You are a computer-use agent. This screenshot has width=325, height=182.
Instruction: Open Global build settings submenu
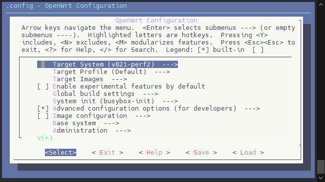click(106, 94)
